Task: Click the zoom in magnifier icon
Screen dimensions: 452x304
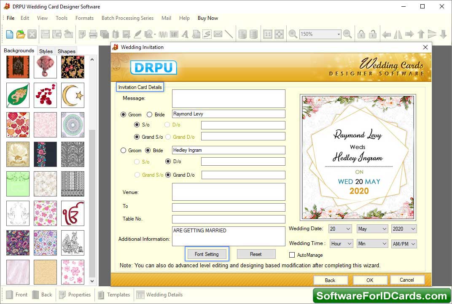Action: tap(293, 34)
